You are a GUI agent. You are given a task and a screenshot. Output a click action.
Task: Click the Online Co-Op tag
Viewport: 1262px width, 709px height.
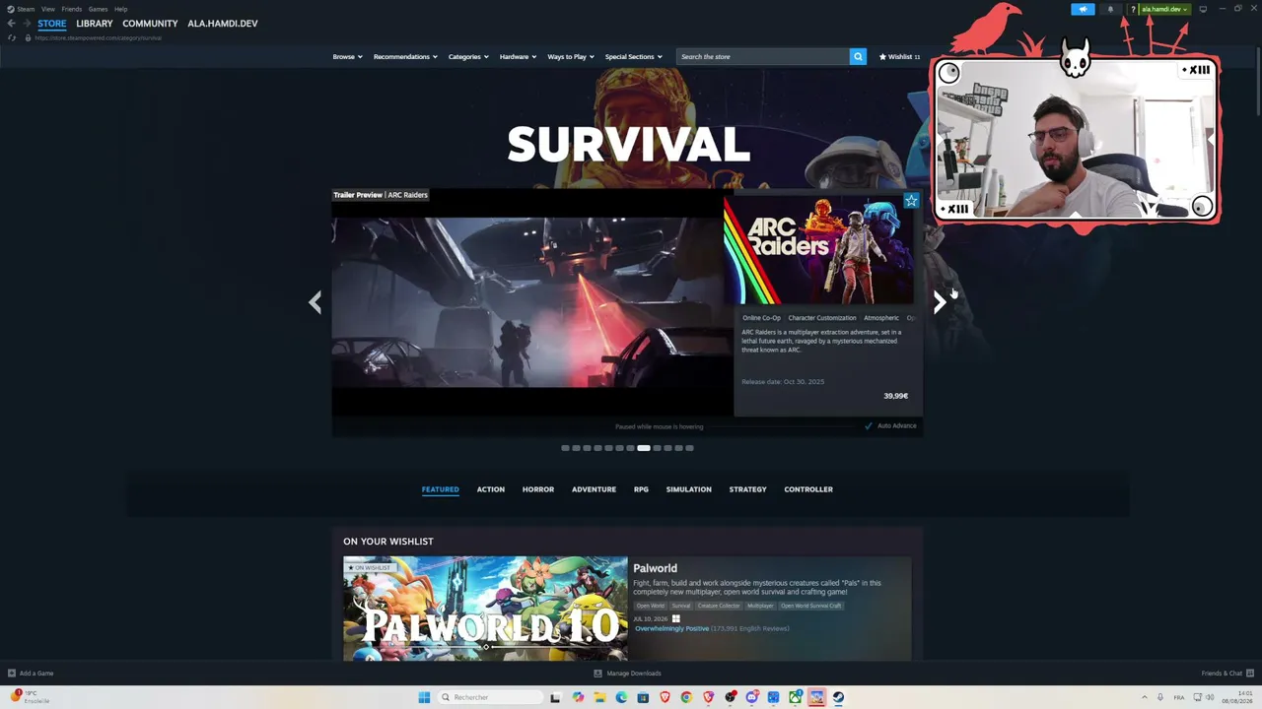[x=761, y=318]
